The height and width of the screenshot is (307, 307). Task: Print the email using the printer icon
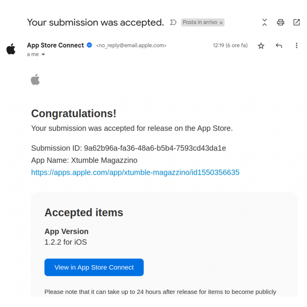point(280,22)
